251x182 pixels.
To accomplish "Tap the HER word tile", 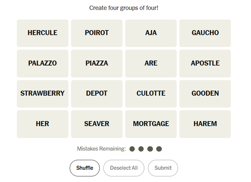I will 43,124.
